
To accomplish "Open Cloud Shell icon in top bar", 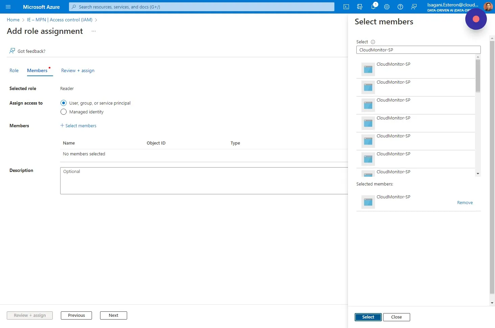I will pyautogui.click(x=346, y=7).
